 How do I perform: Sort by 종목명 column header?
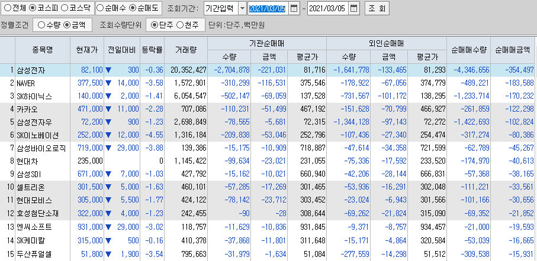(x=43, y=50)
